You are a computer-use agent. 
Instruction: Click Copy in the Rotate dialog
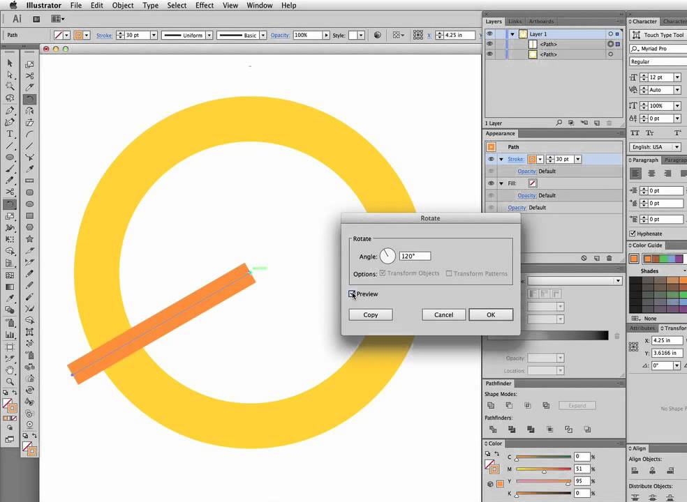tap(371, 314)
